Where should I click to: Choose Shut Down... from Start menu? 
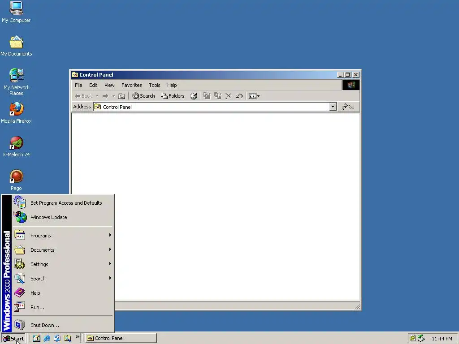point(63,325)
